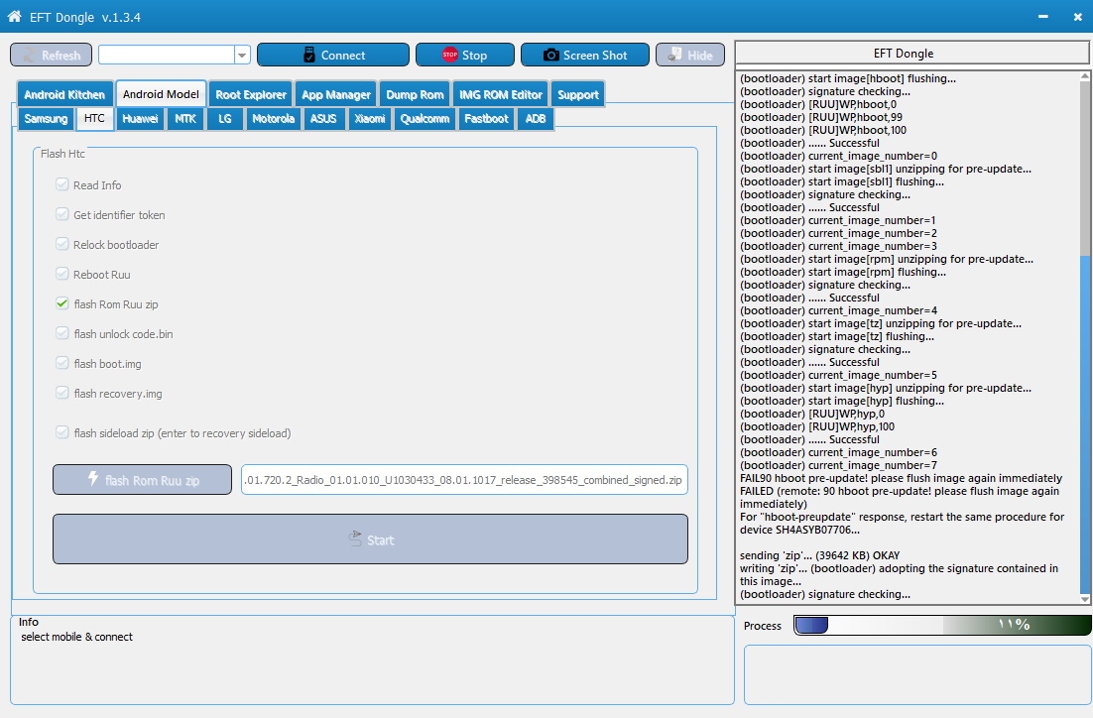Select the Xiaomi brand tab
Image resolution: width=1093 pixels, height=718 pixels.
[x=369, y=119]
